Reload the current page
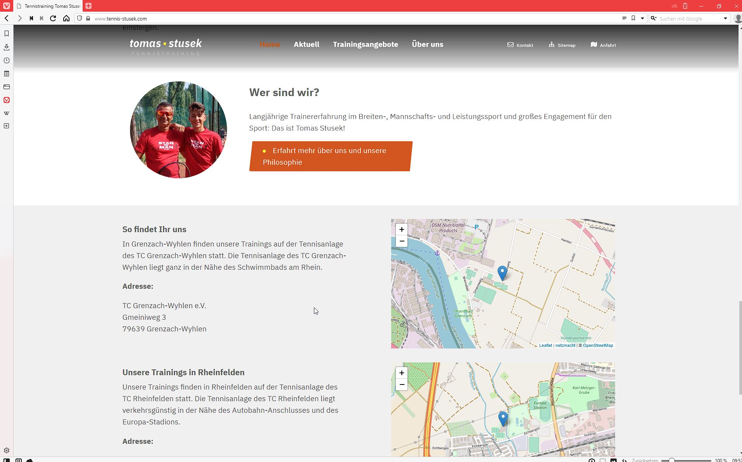742x462 pixels. click(x=53, y=18)
